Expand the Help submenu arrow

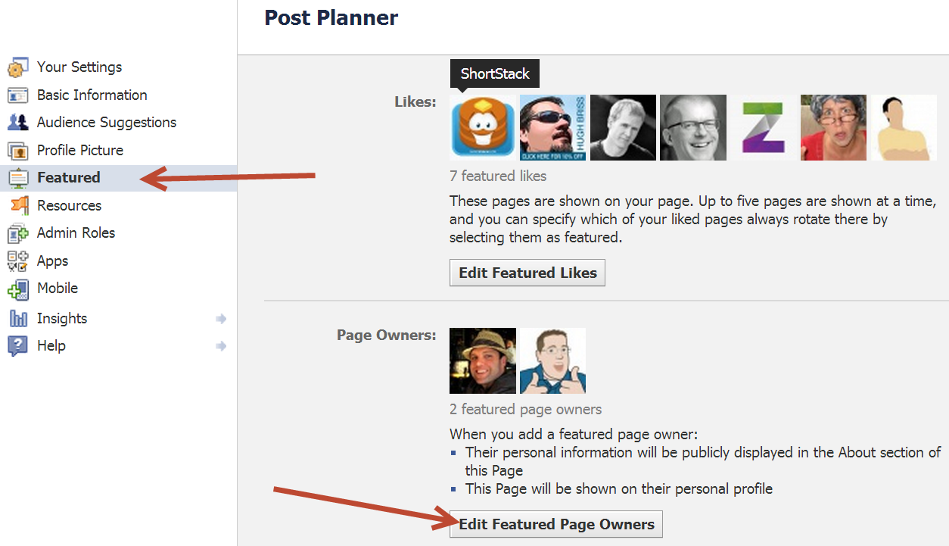[221, 346]
